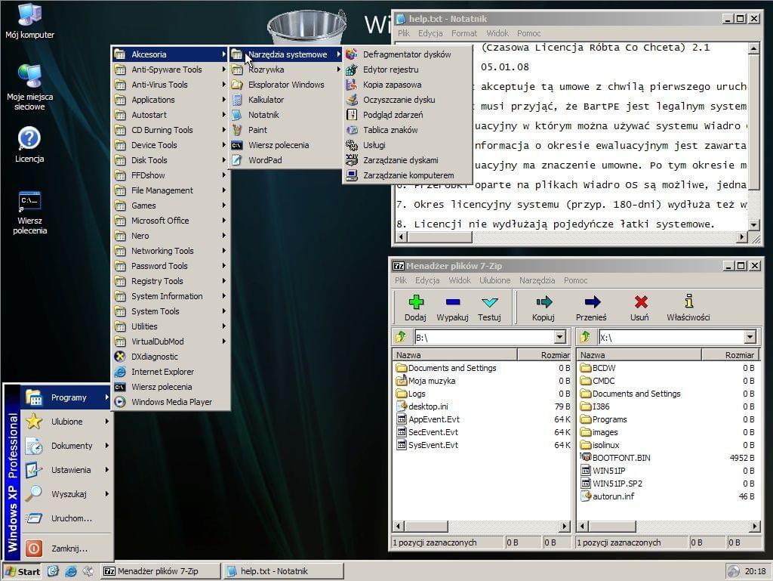Select the SysEvent.Evt file in B:\ panel
The height and width of the screenshot is (581, 773).
[x=427, y=445]
